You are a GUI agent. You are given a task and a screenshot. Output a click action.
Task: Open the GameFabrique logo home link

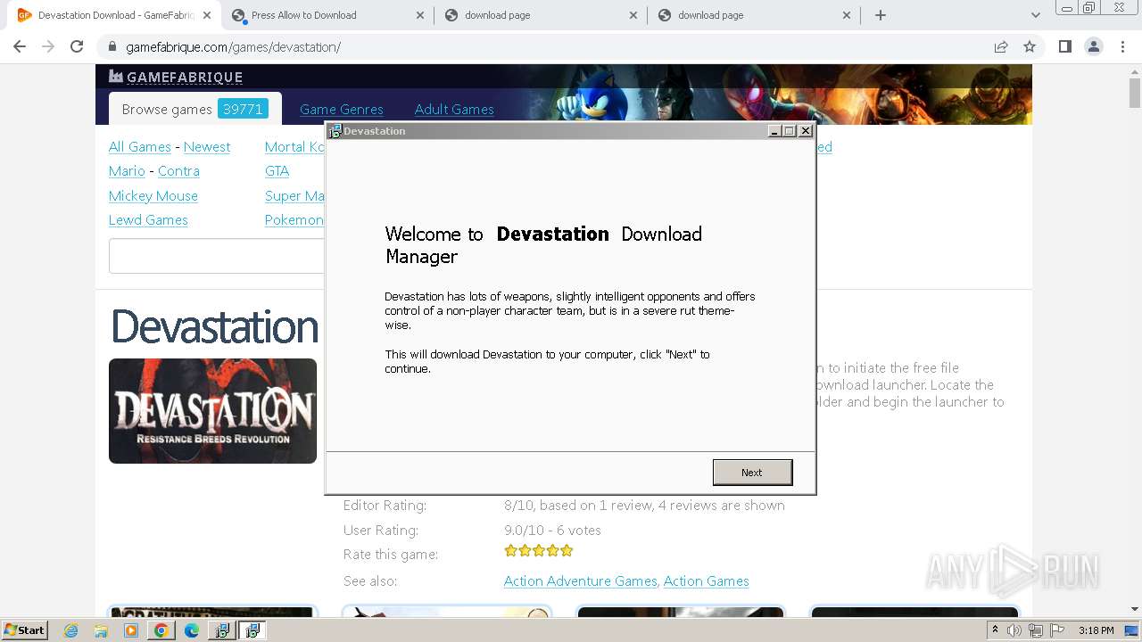click(176, 77)
